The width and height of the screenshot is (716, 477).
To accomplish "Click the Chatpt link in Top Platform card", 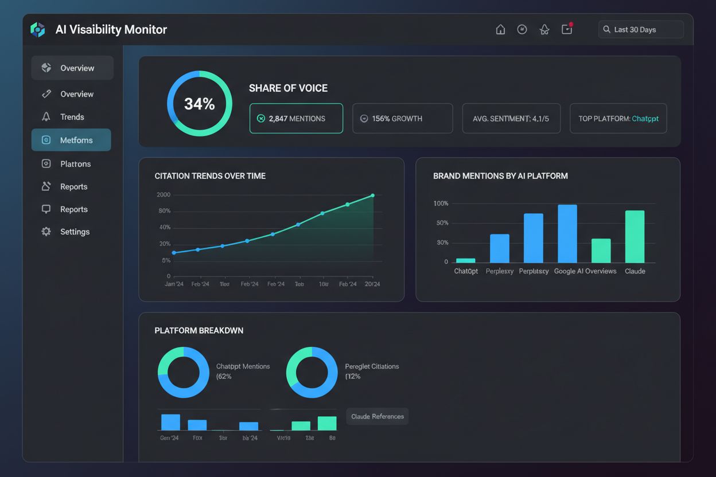I will coord(645,119).
